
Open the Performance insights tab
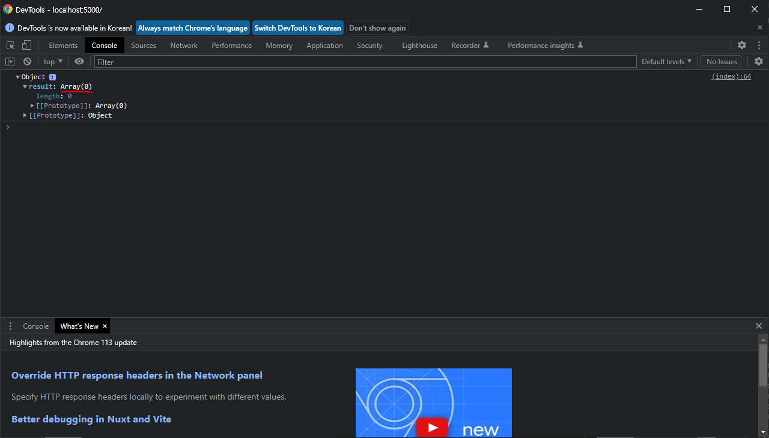(x=546, y=46)
